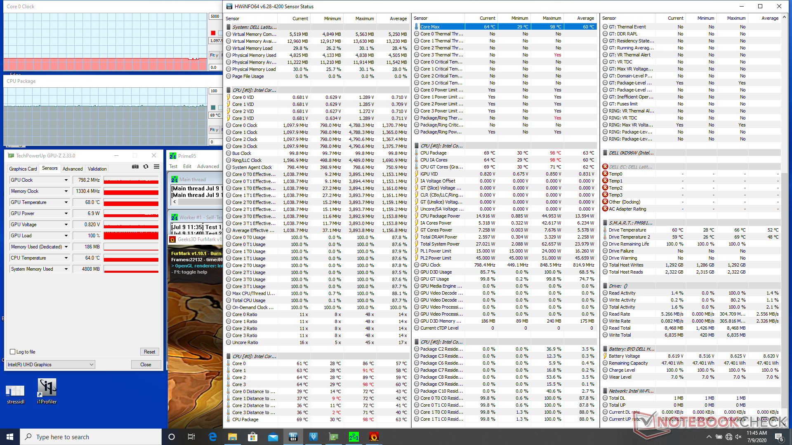
Task: Edit the 5000 max value field
Action: [x=215, y=16]
